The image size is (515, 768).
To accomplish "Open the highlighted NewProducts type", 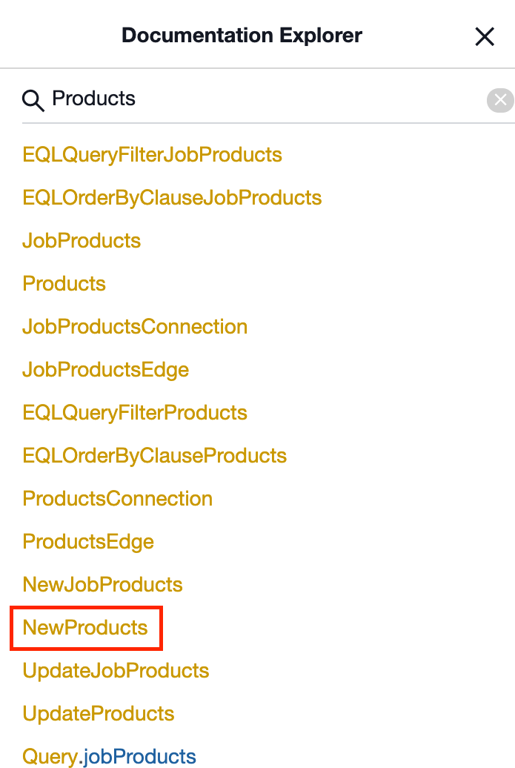I will pyautogui.click(x=85, y=627).
